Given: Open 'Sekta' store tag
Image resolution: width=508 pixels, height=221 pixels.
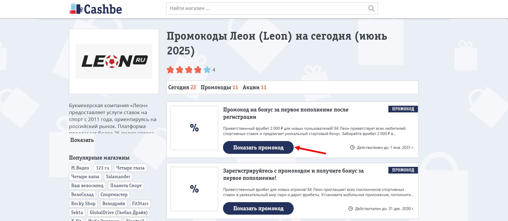Looking at the screenshot, I should 77,213.
